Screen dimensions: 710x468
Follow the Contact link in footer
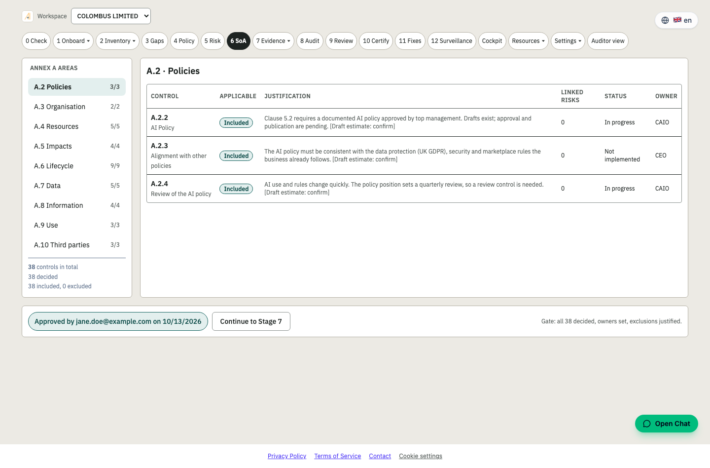click(380, 456)
